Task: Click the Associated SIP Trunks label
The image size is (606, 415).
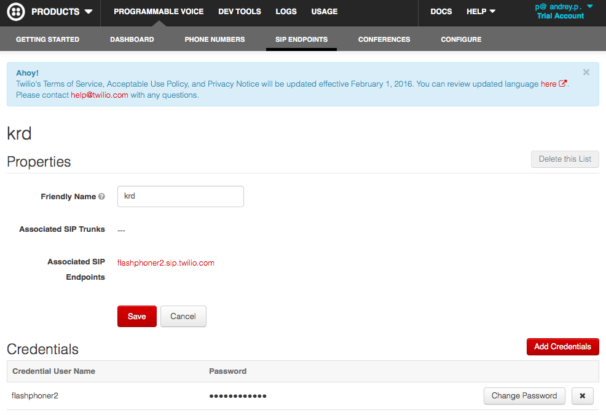Action: pyautogui.click(x=62, y=229)
